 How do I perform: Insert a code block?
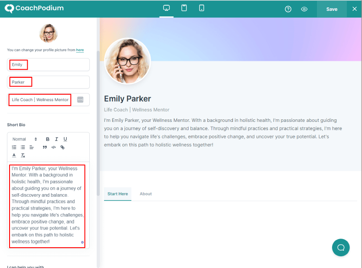point(54,147)
